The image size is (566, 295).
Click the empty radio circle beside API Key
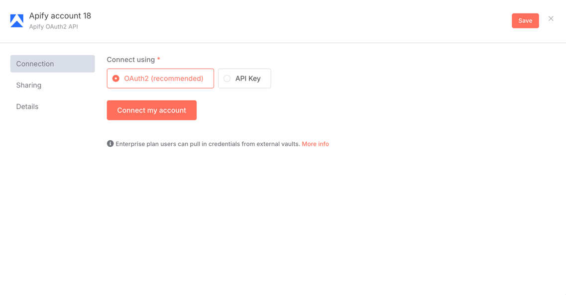(227, 78)
